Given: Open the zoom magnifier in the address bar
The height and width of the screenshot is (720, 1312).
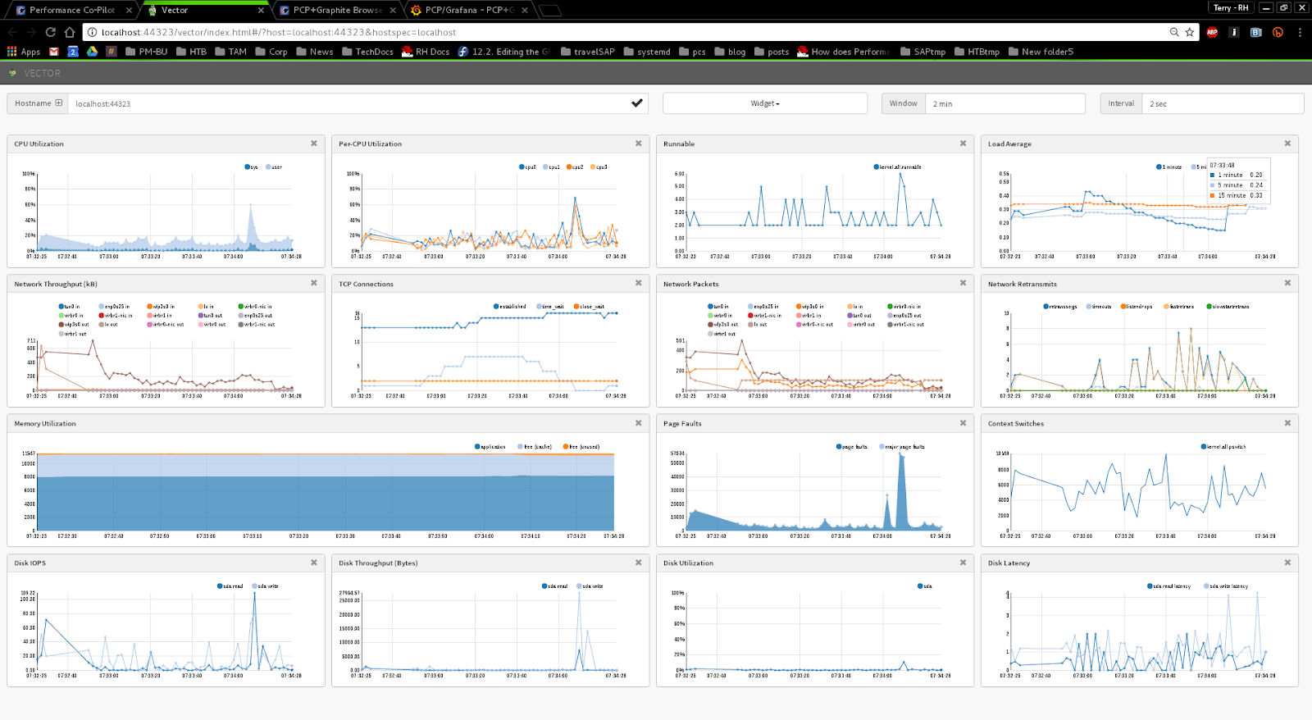Looking at the screenshot, I should (x=1174, y=32).
